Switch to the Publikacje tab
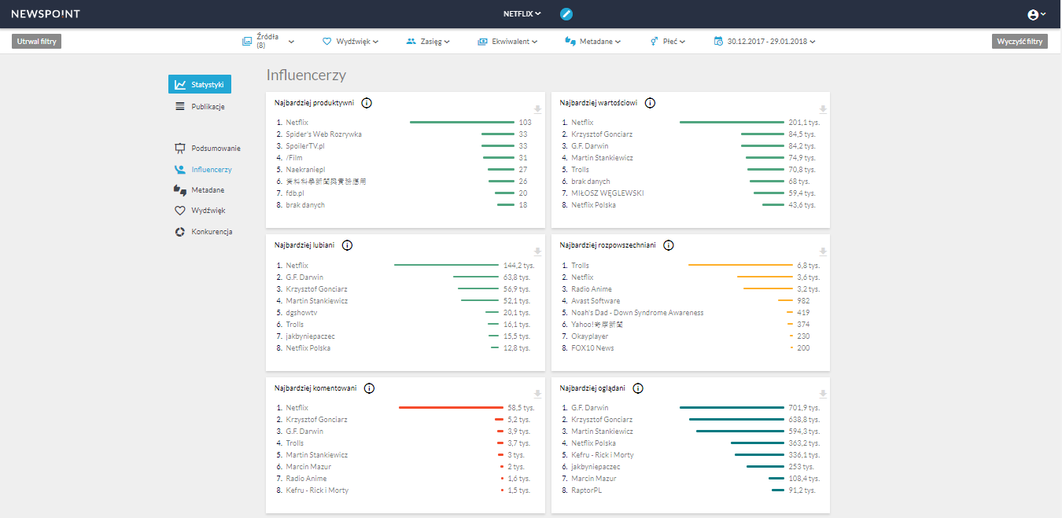This screenshot has height=518, width=1062. [x=200, y=106]
